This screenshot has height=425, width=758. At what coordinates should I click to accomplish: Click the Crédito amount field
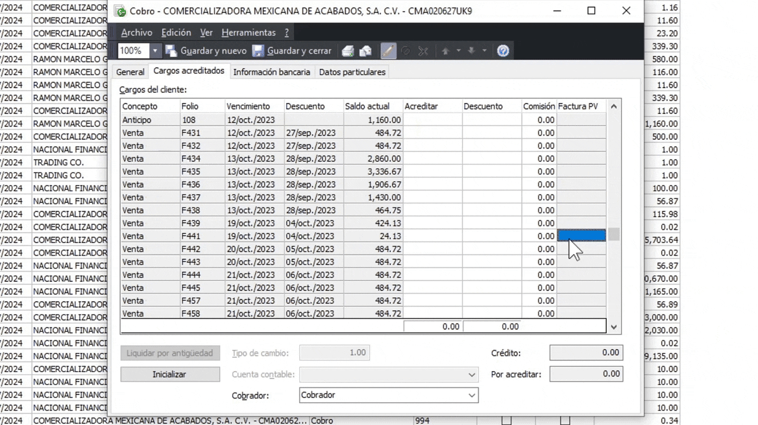[x=586, y=352]
